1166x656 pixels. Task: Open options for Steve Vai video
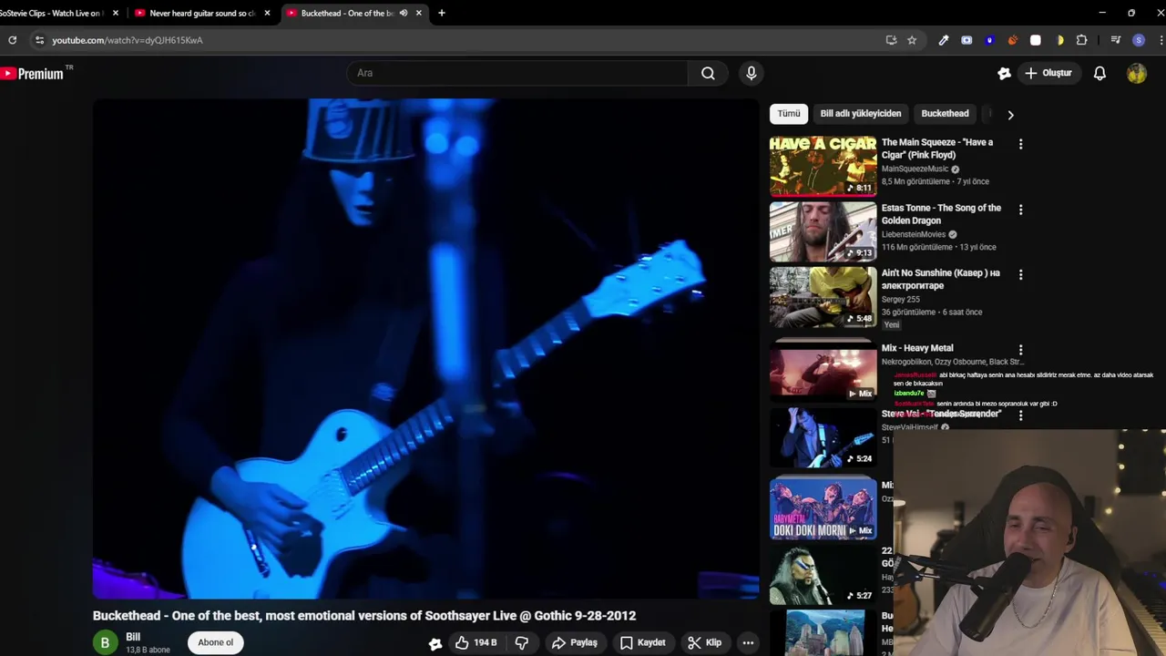coord(1020,415)
